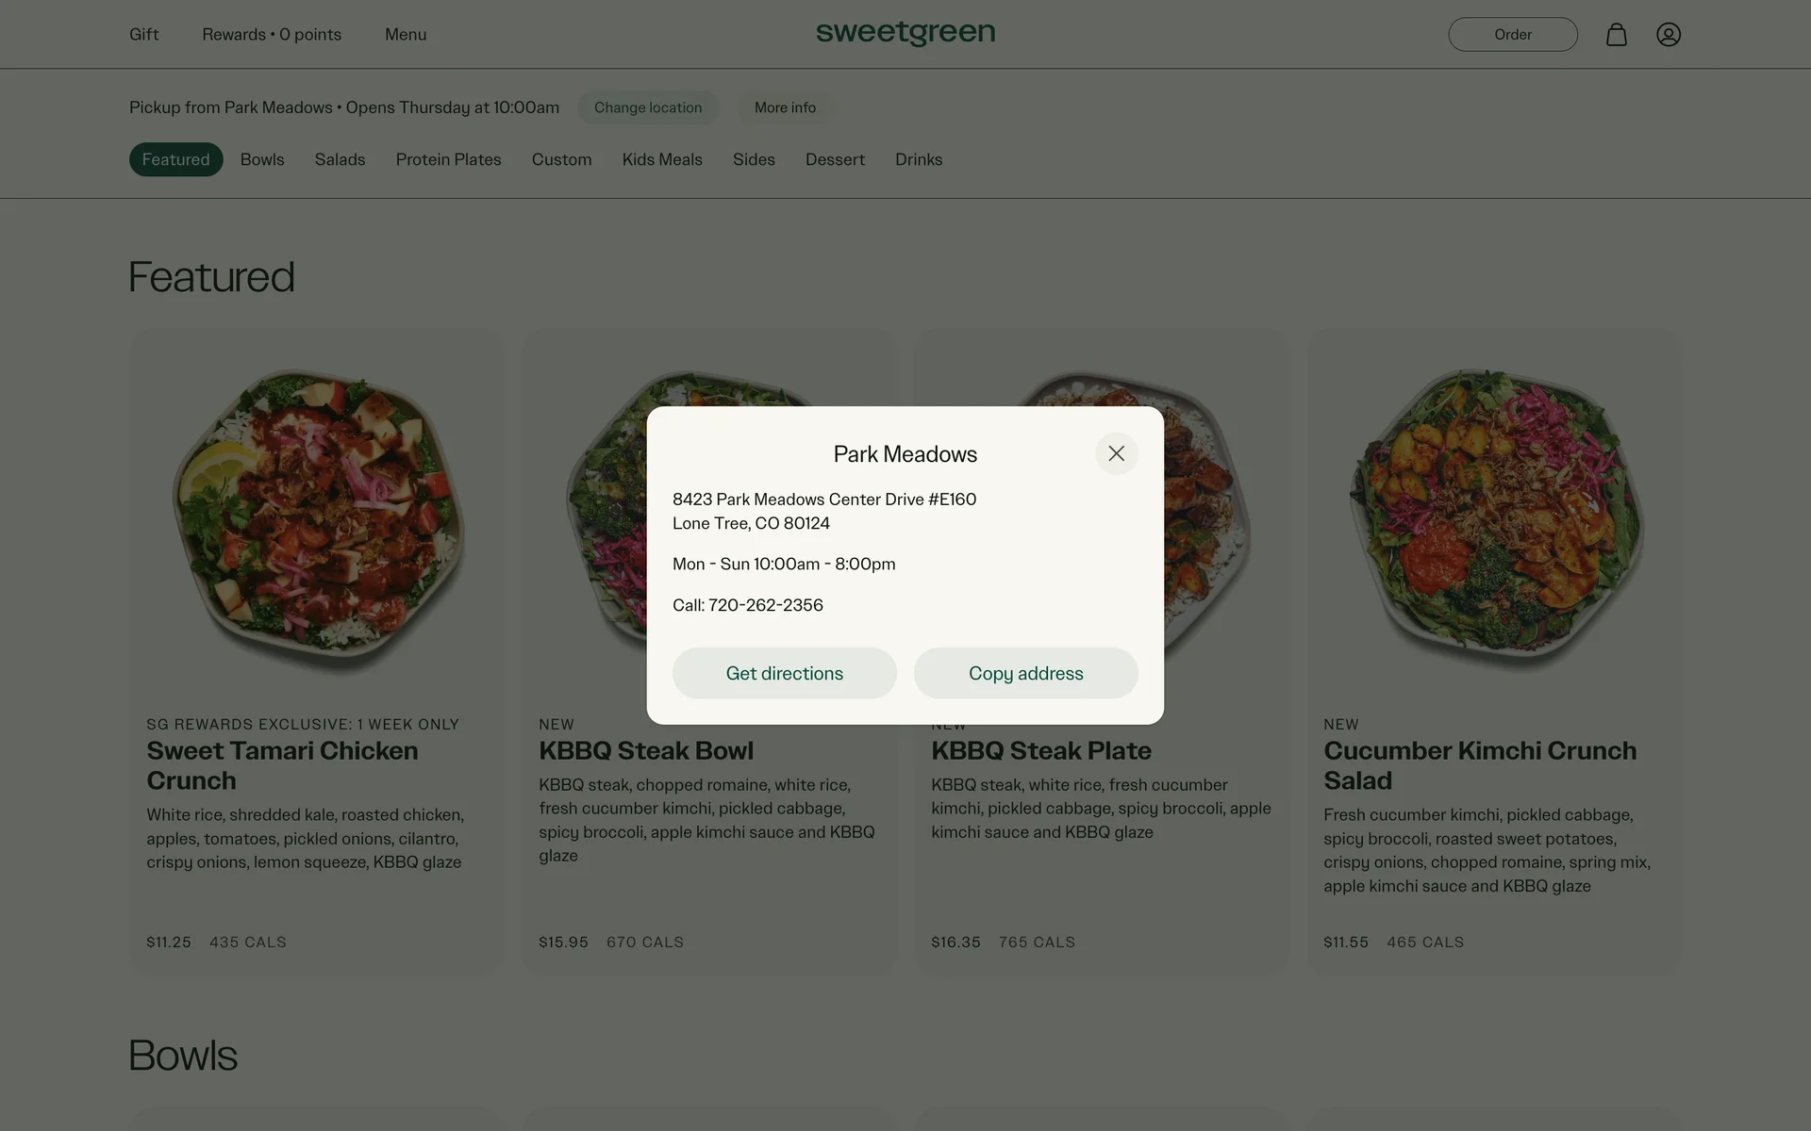Open Sweet Tamari Chicken Crunch bowl image
Viewport: 1811px width, 1131px height.
click(317, 518)
